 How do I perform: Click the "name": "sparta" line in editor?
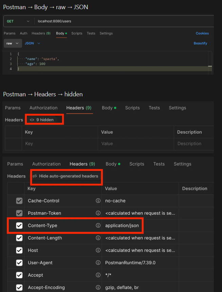point(42,59)
